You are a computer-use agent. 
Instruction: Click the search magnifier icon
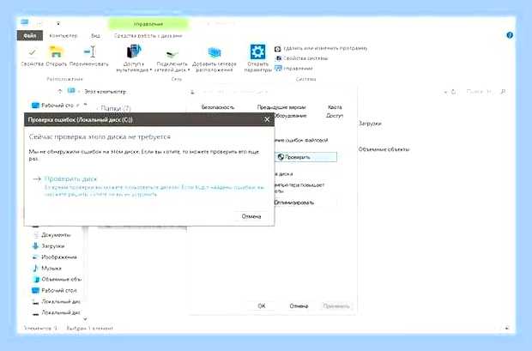click(503, 92)
